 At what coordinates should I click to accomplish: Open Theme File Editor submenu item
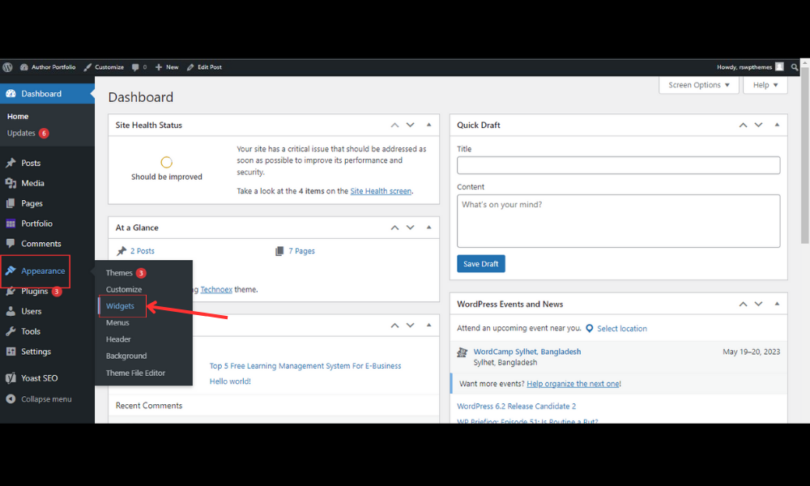pyautogui.click(x=135, y=373)
